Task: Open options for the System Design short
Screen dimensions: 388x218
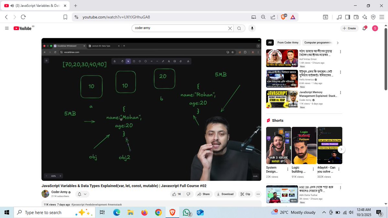Action: (287, 169)
